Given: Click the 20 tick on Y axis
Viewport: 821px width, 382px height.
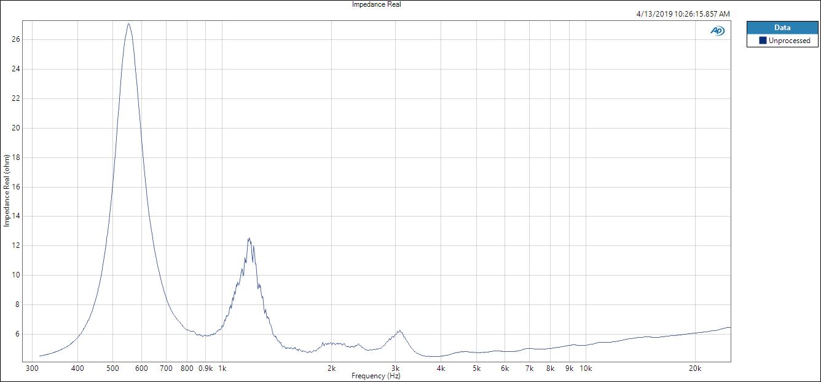Looking at the screenshot, I should pyautogui.click(x=17, y=128).
